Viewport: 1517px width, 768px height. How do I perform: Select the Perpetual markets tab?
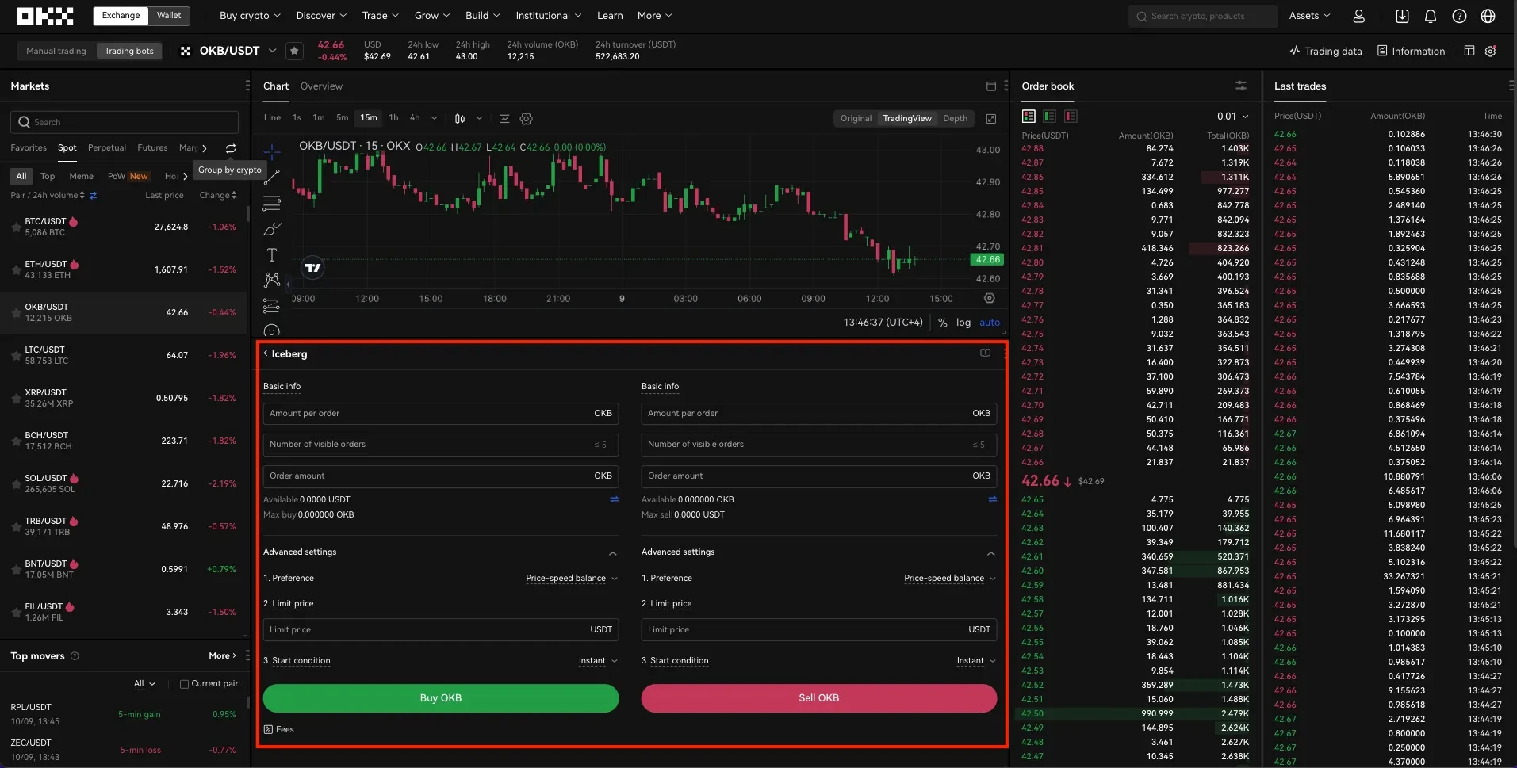click(x=107, y=148)
